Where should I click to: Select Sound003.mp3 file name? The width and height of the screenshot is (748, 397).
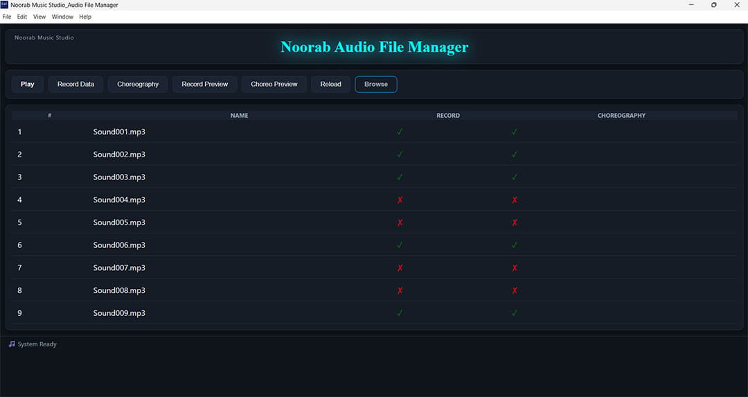click(x=119, y=177)
